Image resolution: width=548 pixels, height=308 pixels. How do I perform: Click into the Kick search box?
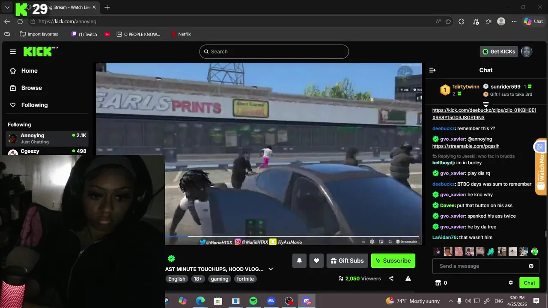274,51
